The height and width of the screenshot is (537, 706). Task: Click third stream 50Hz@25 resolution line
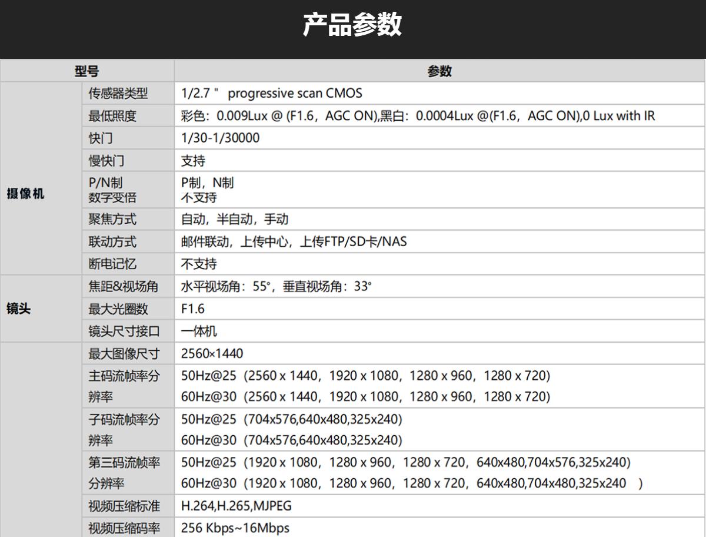click(406, 462)
